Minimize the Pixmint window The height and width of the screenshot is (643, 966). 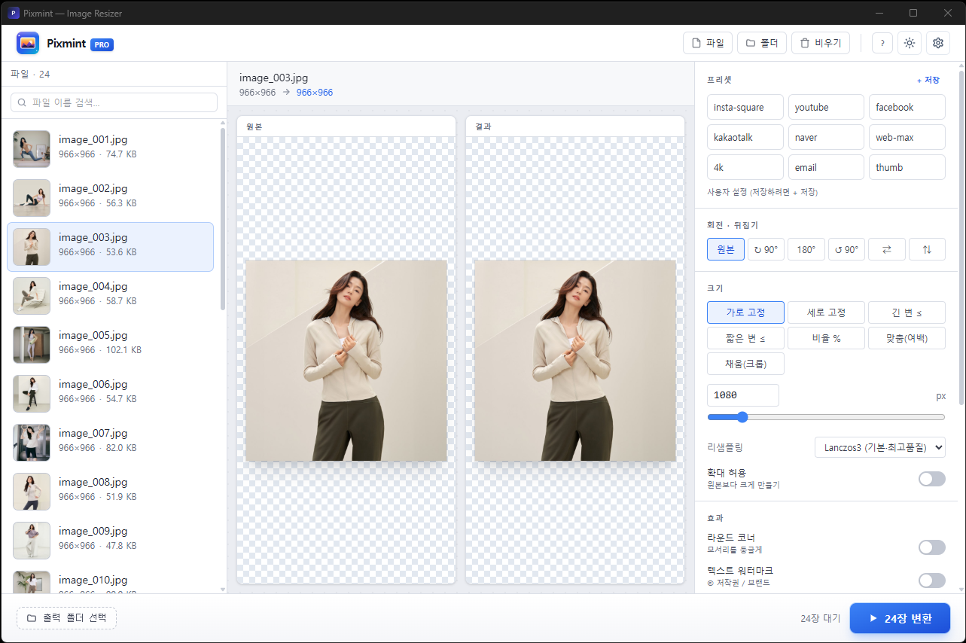[879, 13]
